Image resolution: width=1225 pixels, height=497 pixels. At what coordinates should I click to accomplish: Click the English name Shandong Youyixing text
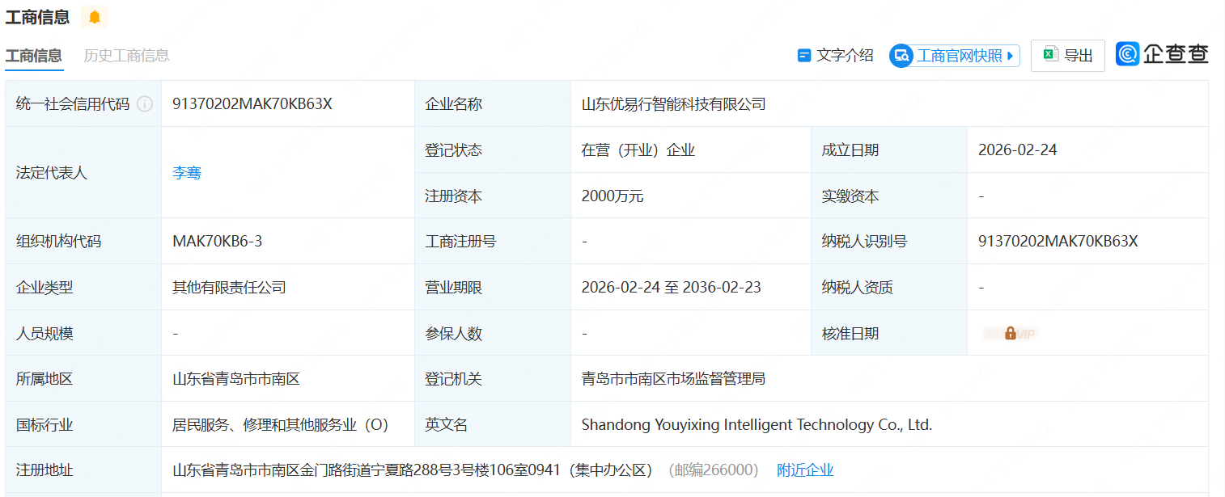click(757, 425)
